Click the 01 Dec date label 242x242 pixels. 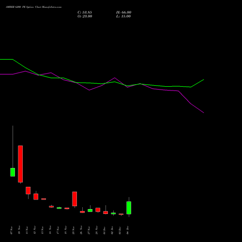[x=105, y=230]
